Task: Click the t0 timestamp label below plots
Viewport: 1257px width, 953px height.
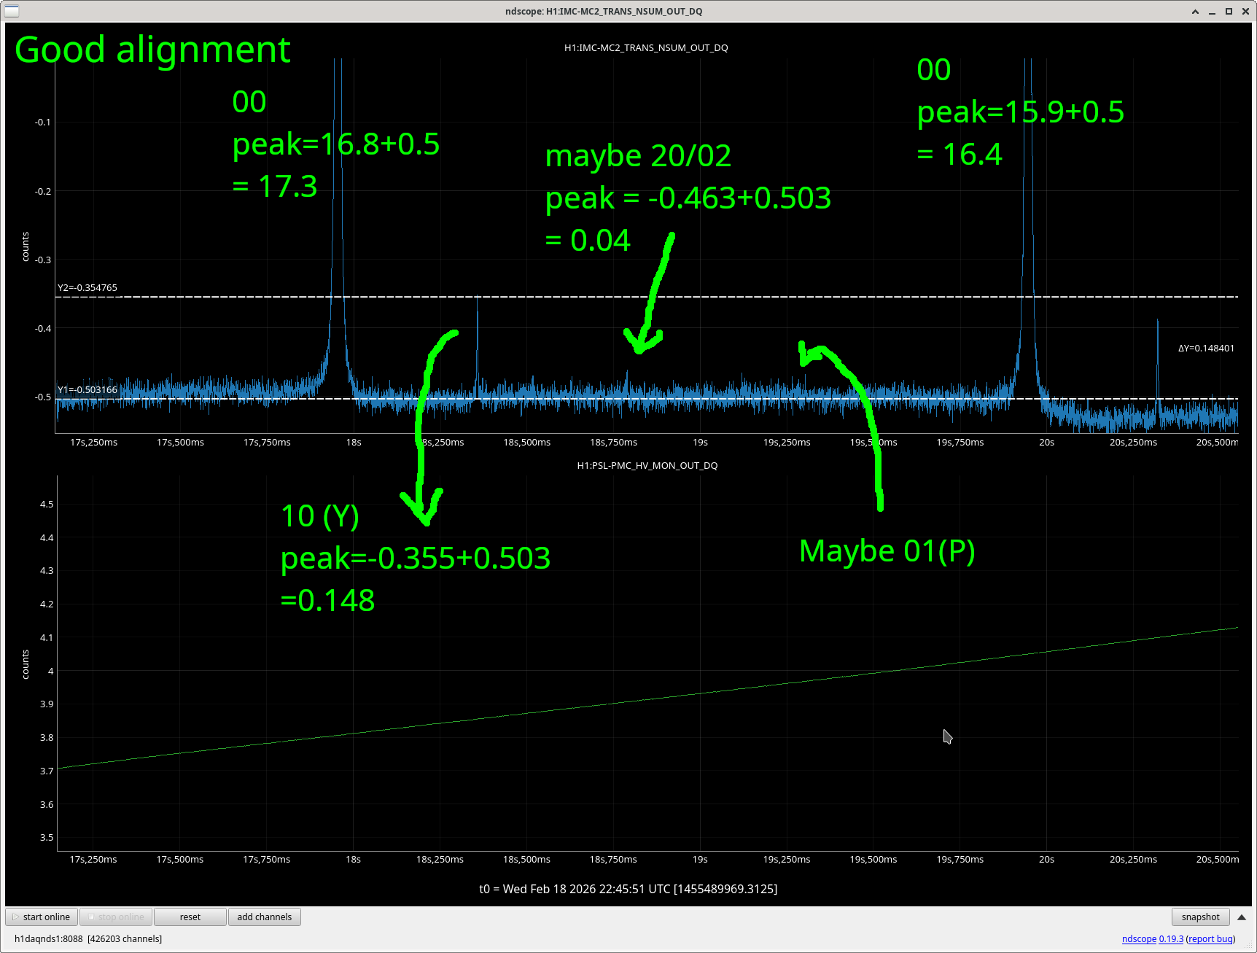Action: point(628,888)
